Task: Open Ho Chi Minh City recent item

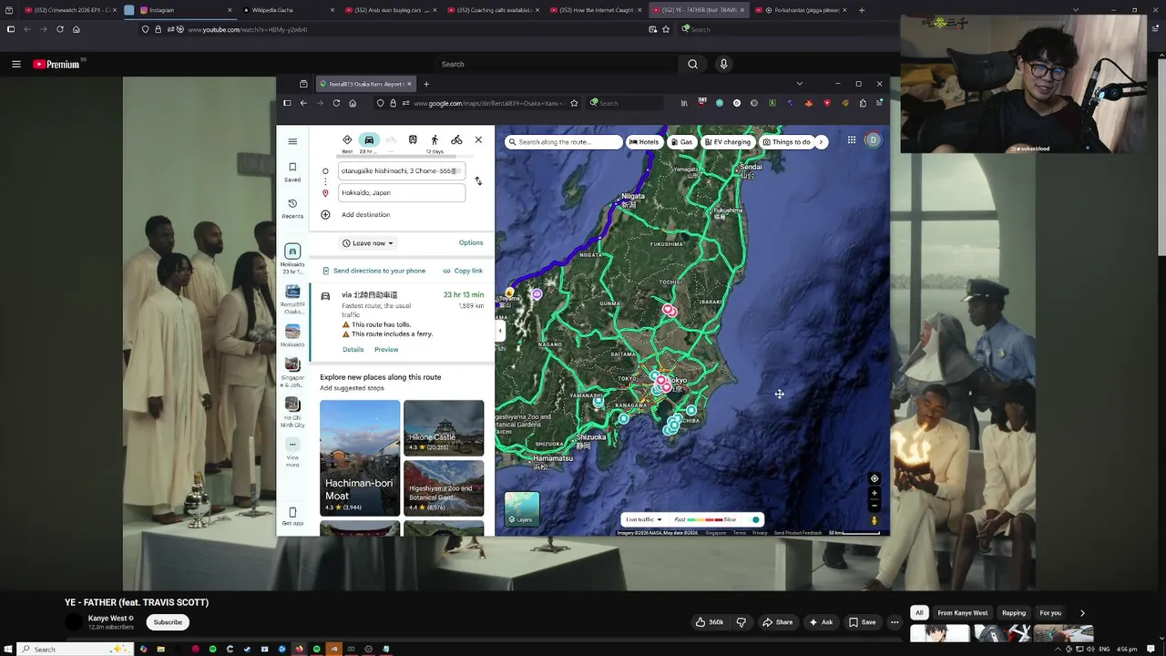Action: click(292, 413)
